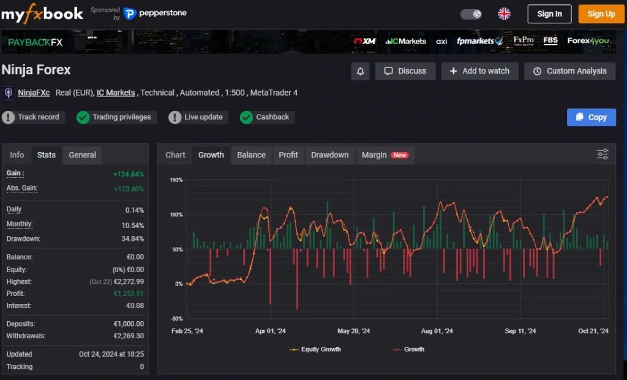Click the Cashback green checkmark icon
The image size is (627, 380).
(246, 117)
